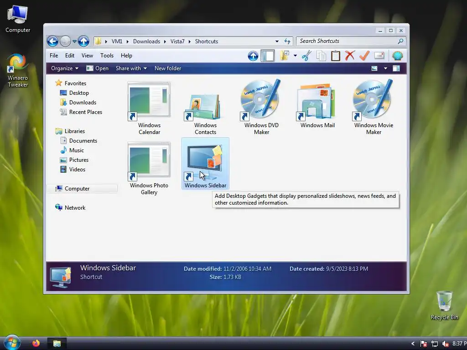
Task: Select VM1 in the address breadcrumb
Action: pos(117,41)
